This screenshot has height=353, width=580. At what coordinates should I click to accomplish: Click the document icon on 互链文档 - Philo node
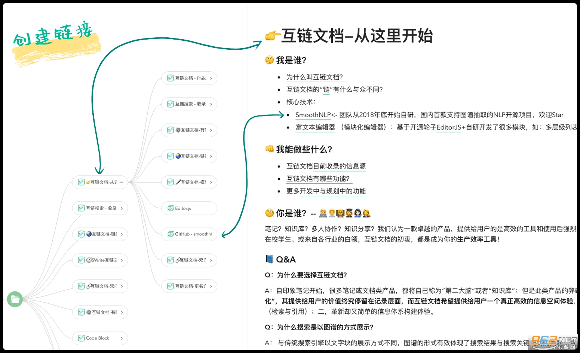point(171,78)
